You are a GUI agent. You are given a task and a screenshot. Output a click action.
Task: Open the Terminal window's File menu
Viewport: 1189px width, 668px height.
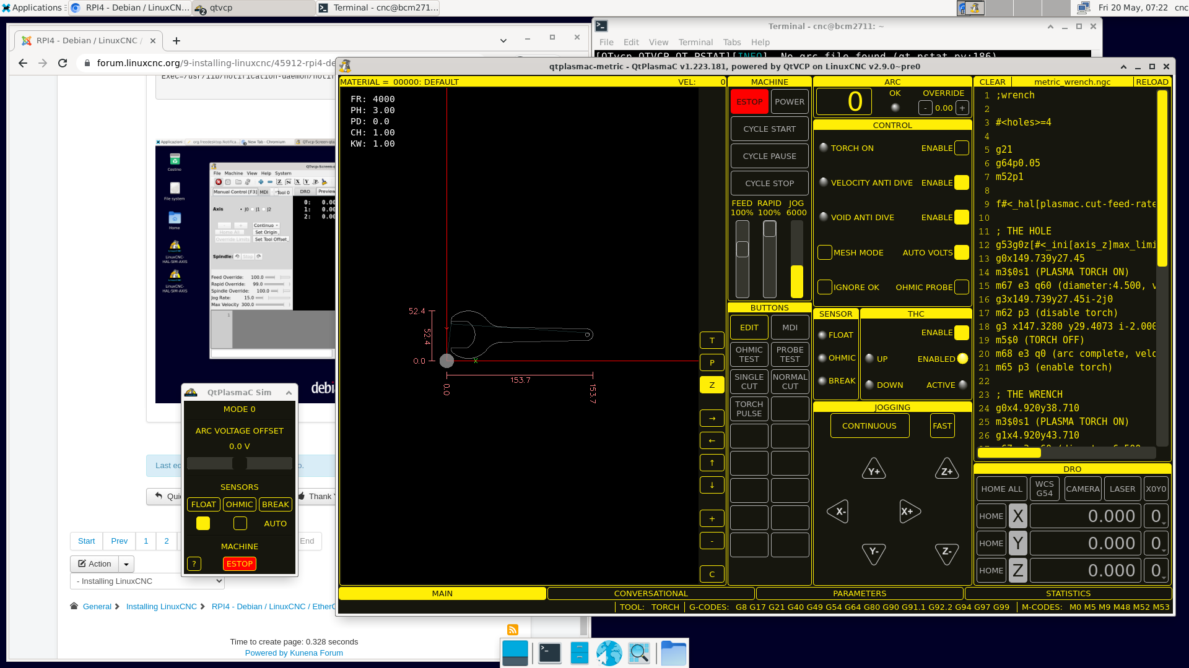tap(606, 42)
